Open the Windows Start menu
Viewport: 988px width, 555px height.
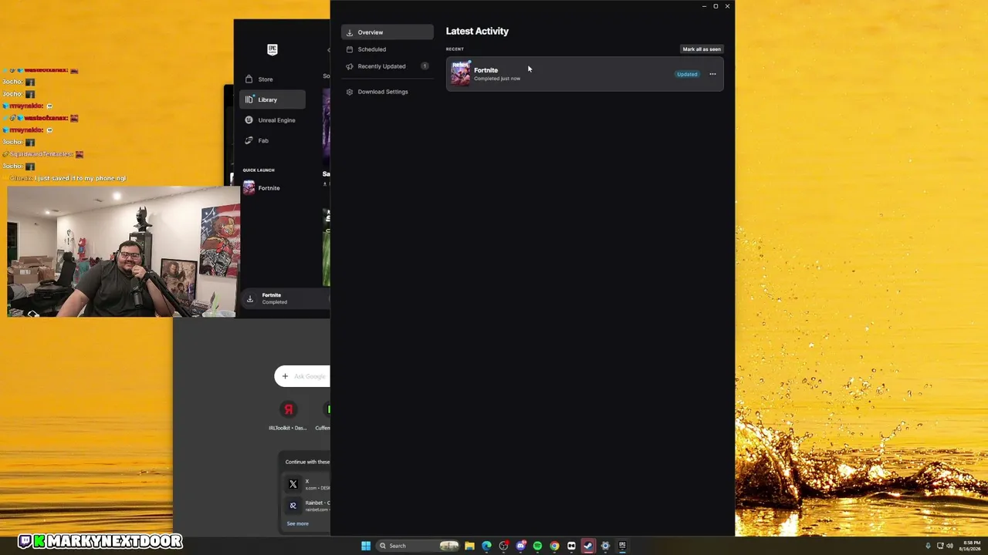[x=366, y=546]
